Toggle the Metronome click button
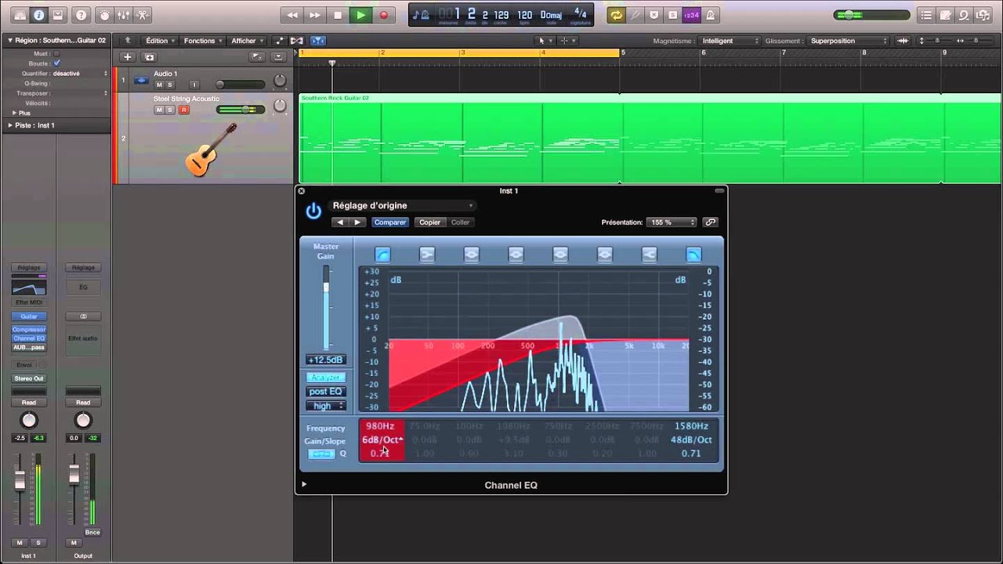This screenshot has height=564, width=1003. (710, 15)
